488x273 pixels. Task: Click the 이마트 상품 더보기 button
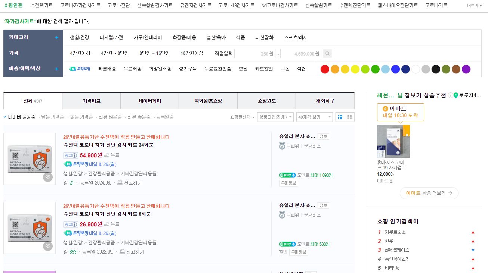coord(429,193)
